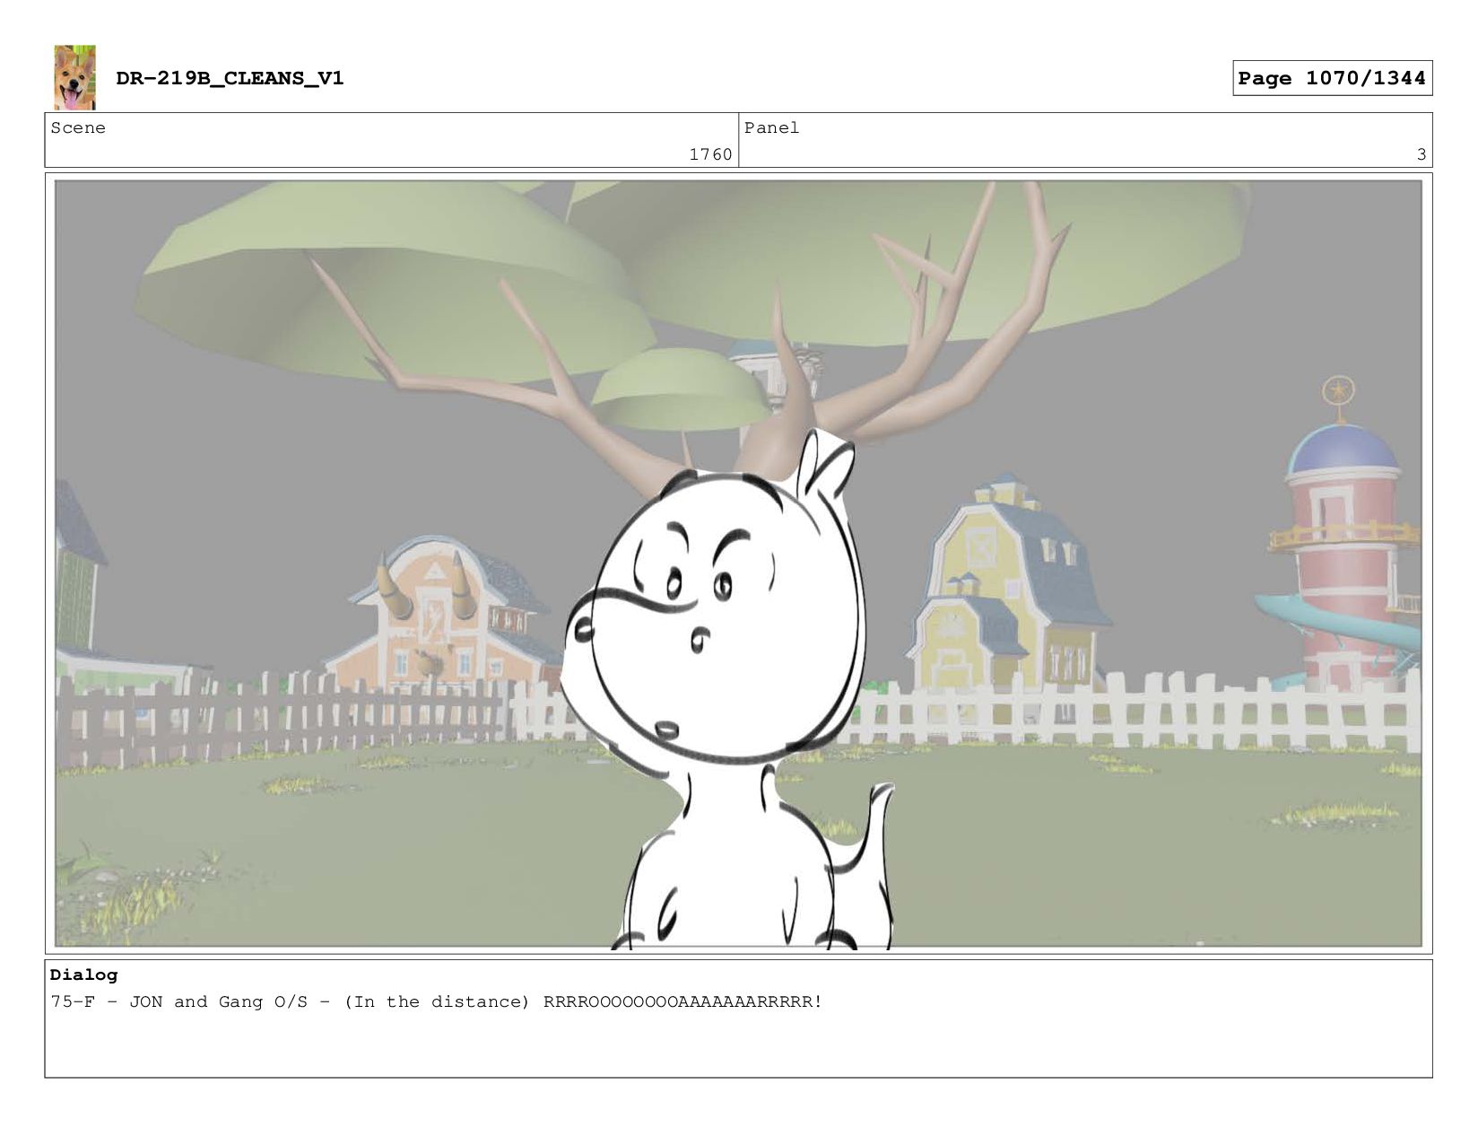The image size is (1478, 1145).
Task: Click the dog photo logo thumbnail
Action: (x=74, y=77)
